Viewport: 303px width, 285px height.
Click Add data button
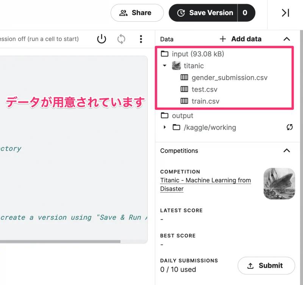[241, 39]
